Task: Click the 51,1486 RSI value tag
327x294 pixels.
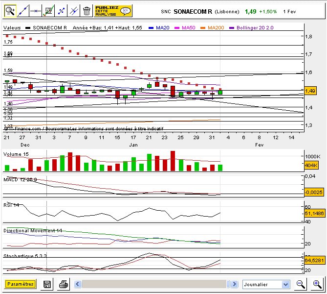Action: coord(314,214)
